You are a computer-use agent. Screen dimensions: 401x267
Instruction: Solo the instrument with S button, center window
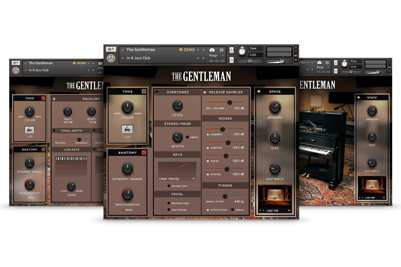click(231, 50)
